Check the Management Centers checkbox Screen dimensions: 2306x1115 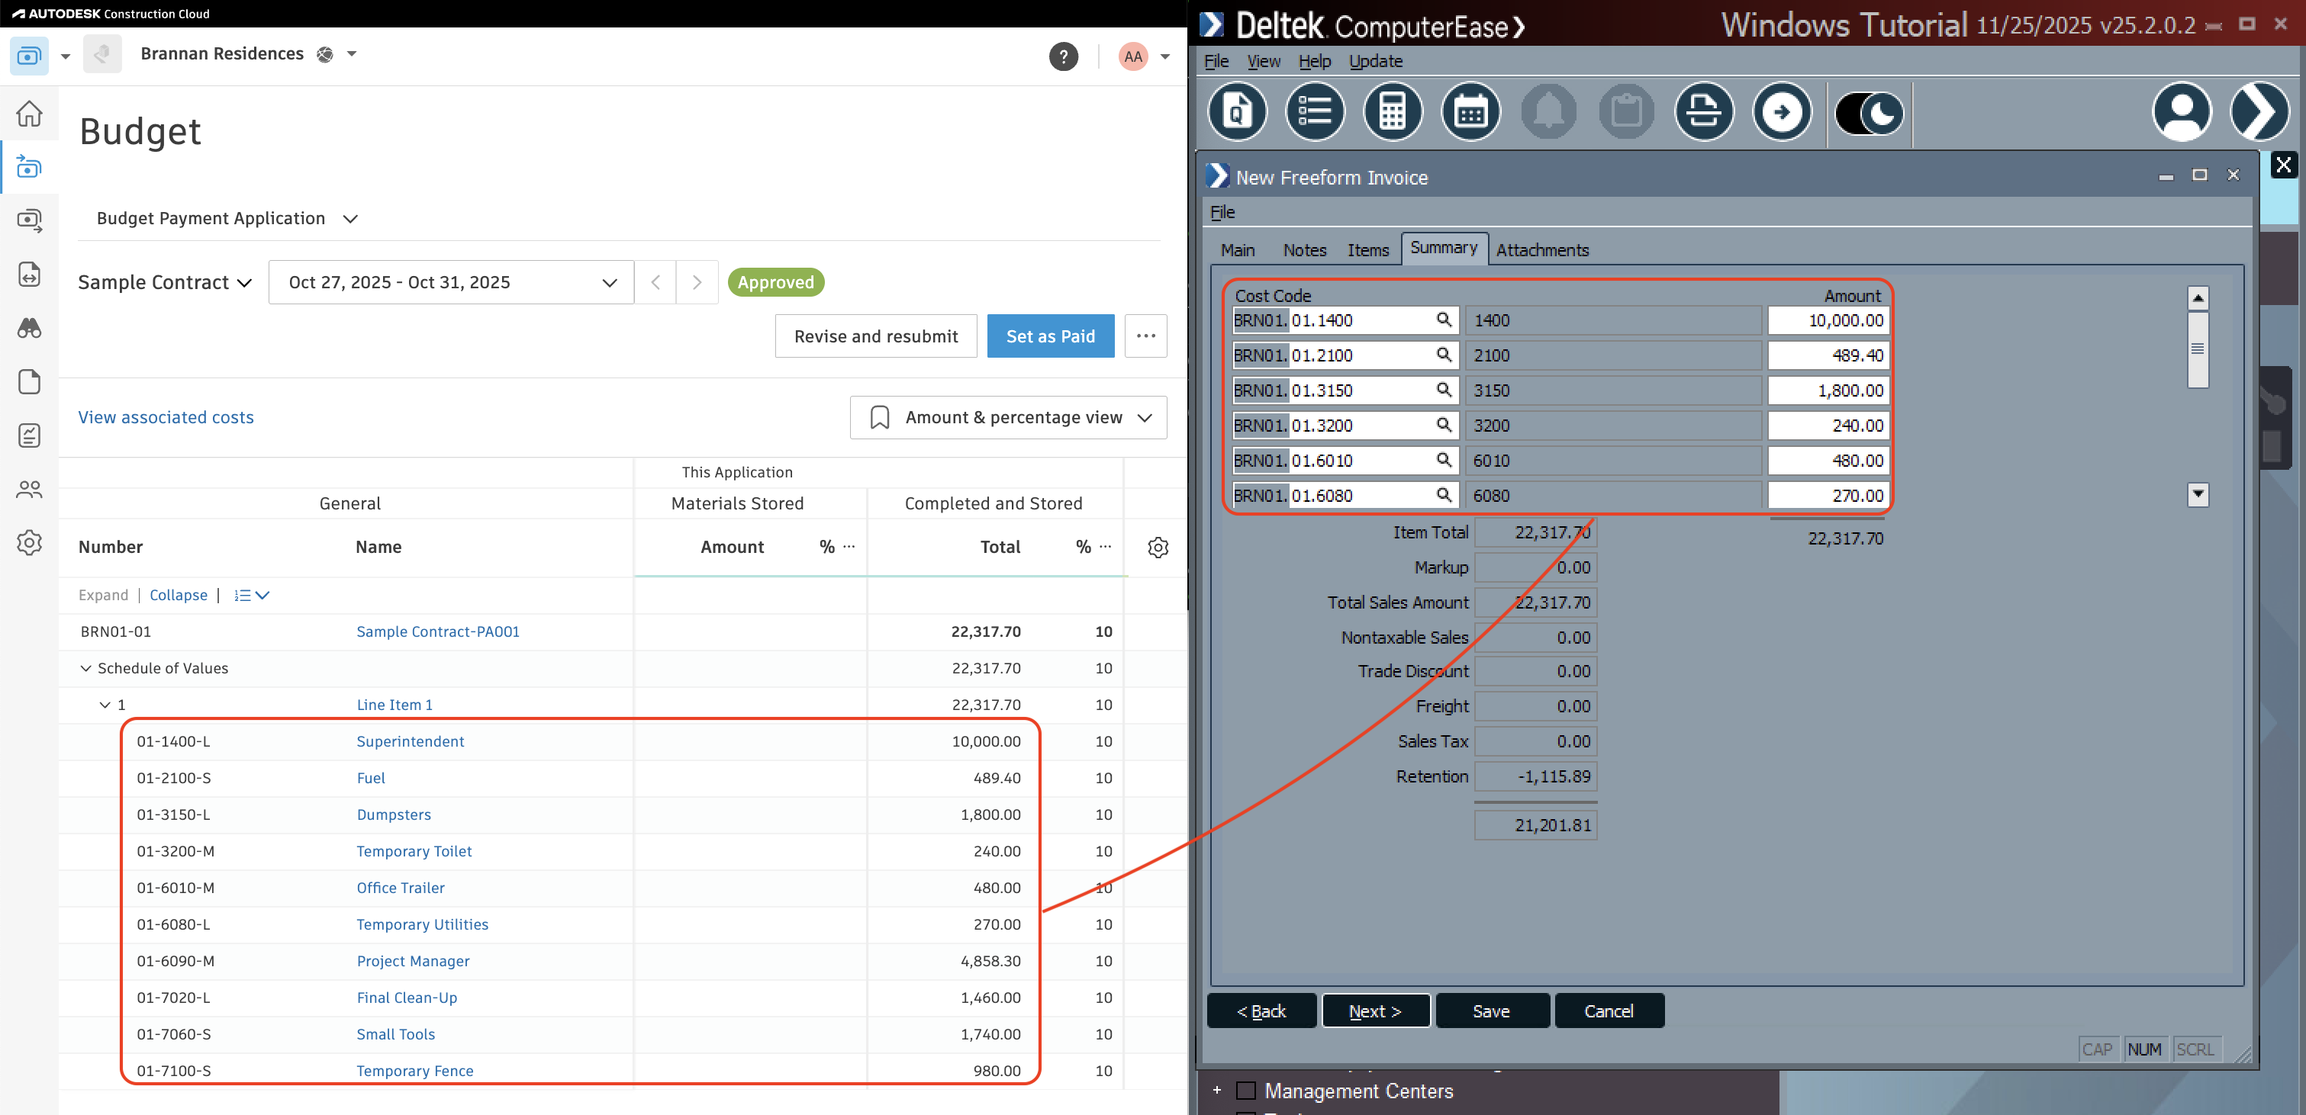[x=1245, y=1091]
